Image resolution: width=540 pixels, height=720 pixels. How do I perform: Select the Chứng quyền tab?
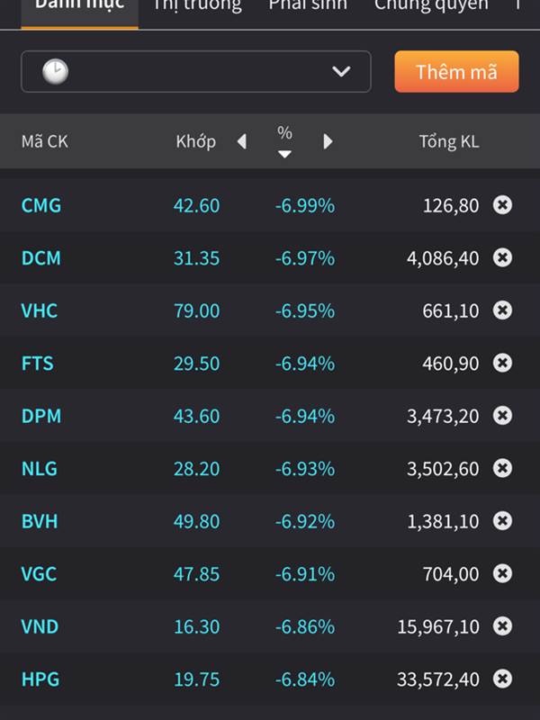(x=431, y=5)
